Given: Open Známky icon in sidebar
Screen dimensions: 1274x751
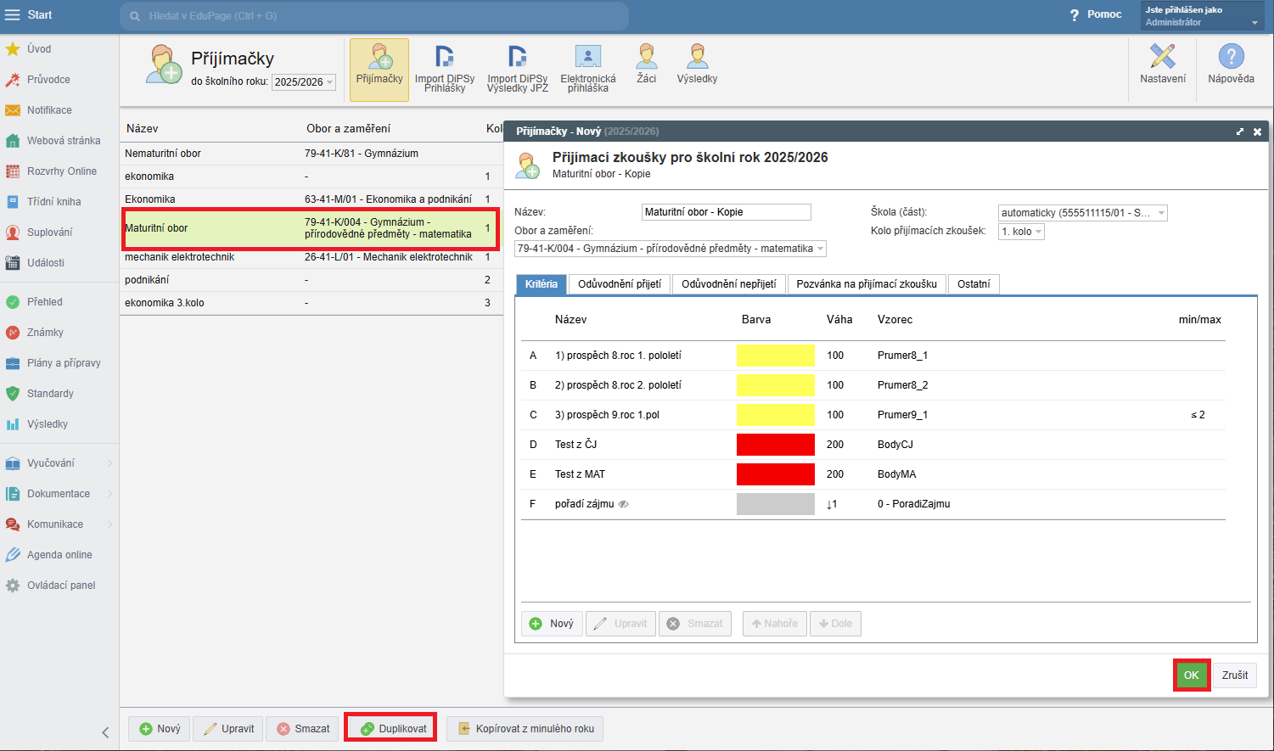Looking at the screenshot, I should click(x=13, y=333).
